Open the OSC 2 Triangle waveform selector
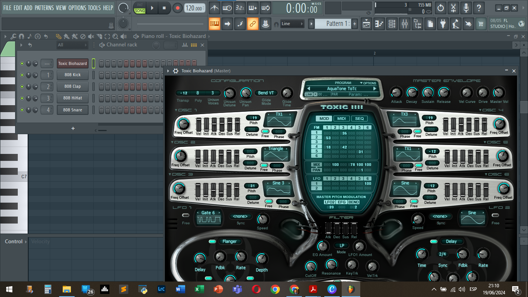 276,148
